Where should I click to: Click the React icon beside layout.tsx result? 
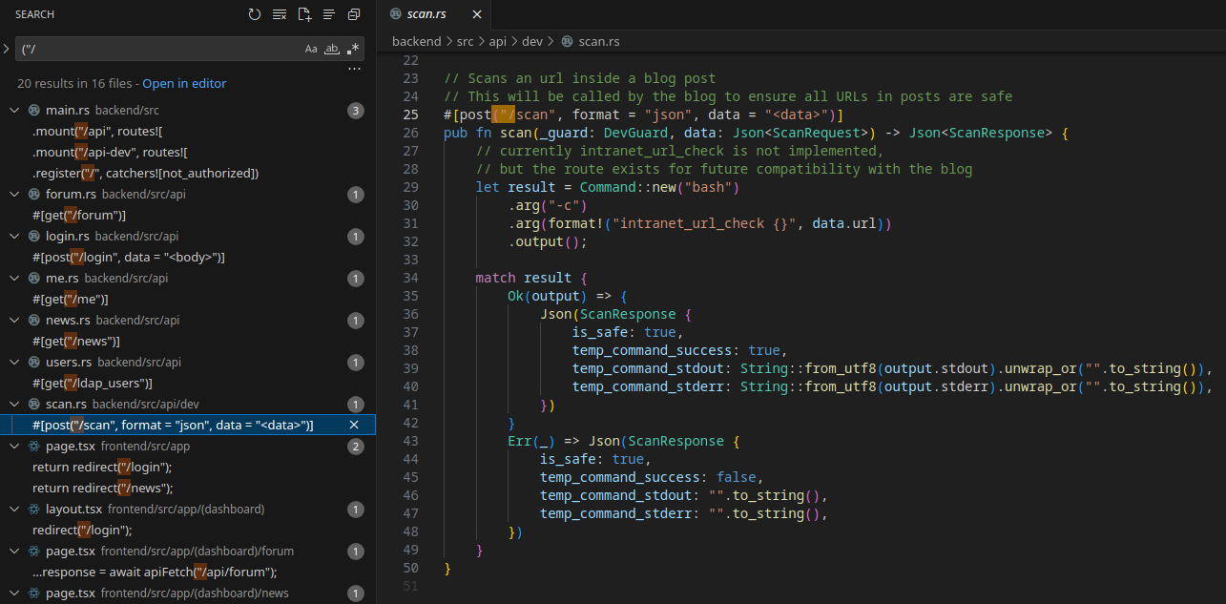click(34, 510)
